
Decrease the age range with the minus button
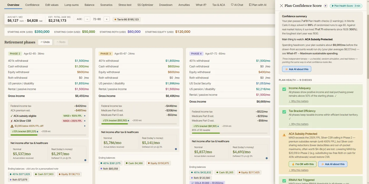point(87,19)
